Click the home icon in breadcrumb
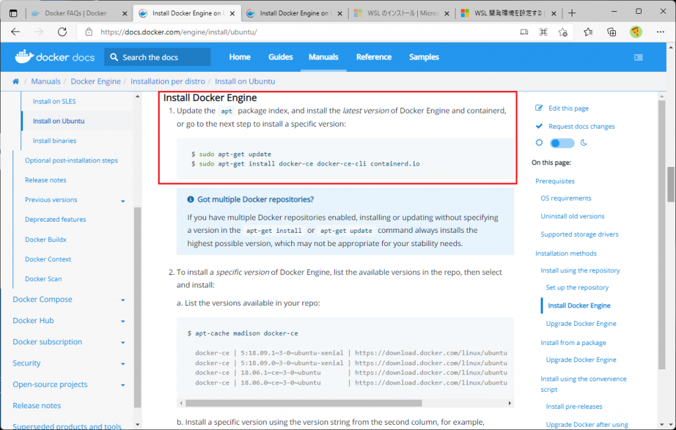Image resolution: width=676 pixels, height=430 pixels. point(16,81)
